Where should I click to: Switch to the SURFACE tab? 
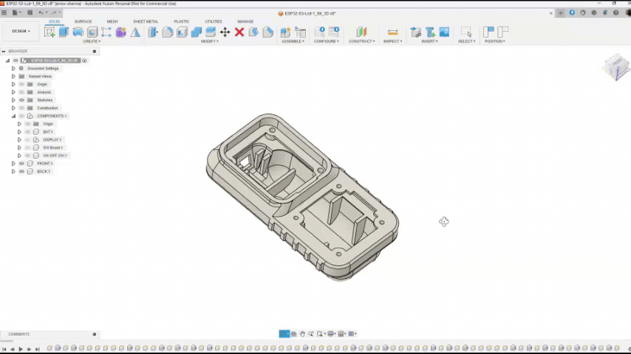(83, 21)
